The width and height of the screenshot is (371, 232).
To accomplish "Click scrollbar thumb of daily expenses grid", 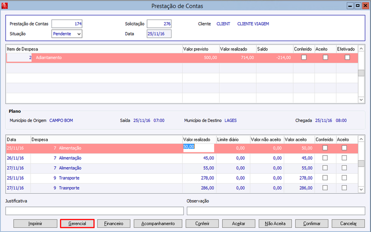I will [x=361, y=163].
